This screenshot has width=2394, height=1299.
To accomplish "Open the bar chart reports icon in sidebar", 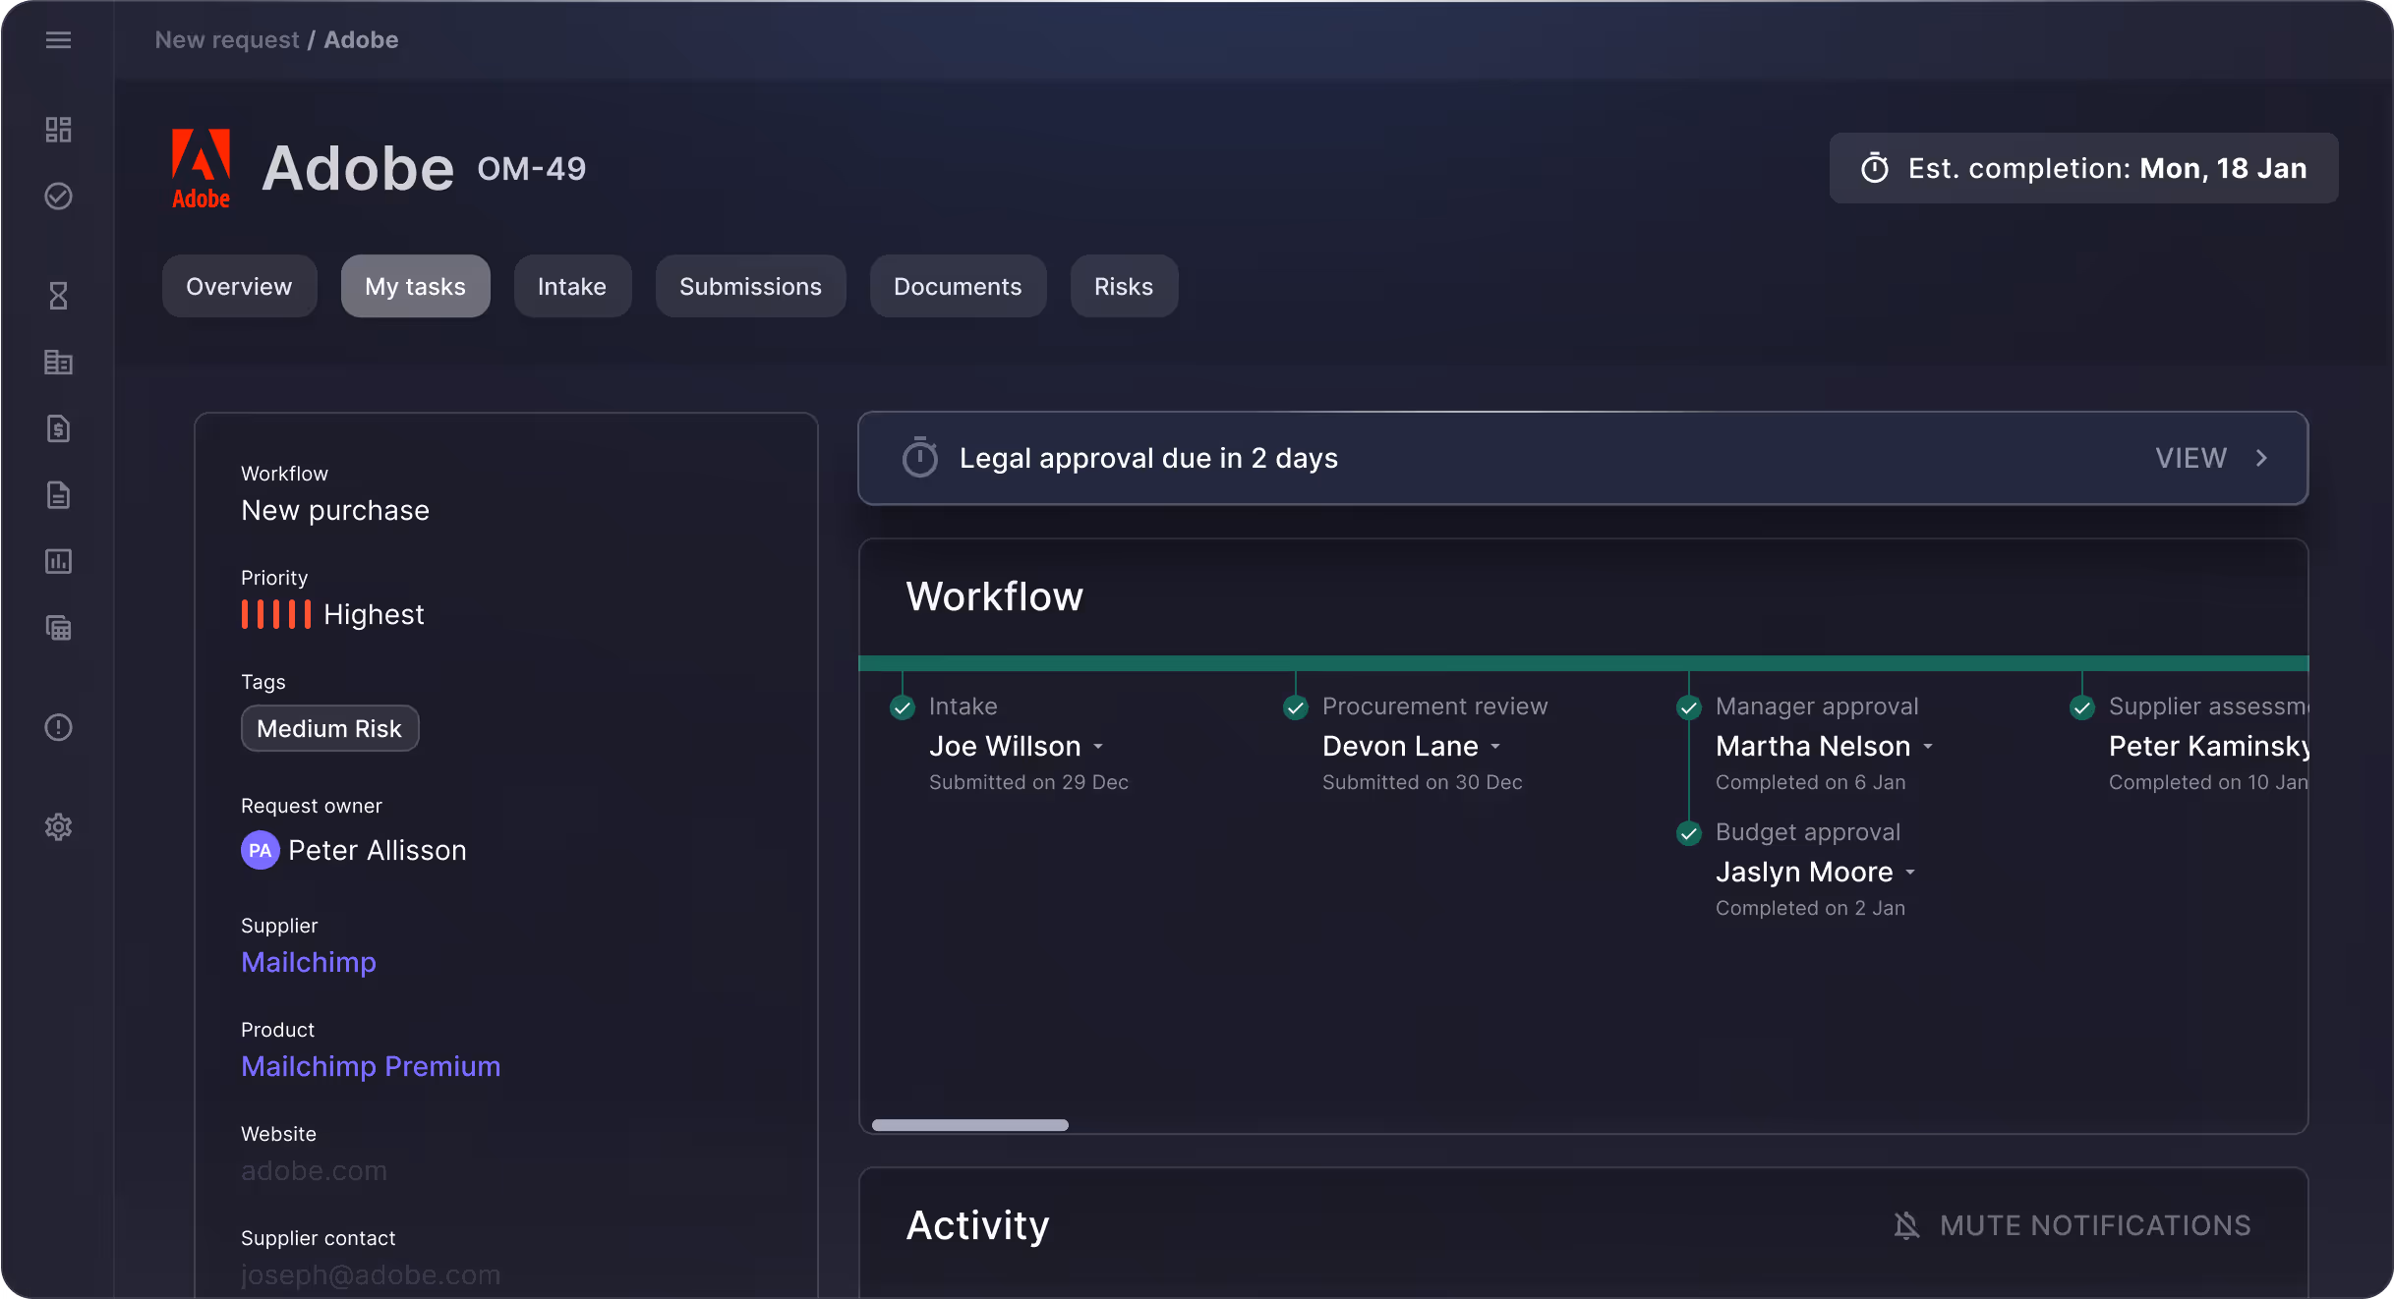I will click(x=58, y=561).
